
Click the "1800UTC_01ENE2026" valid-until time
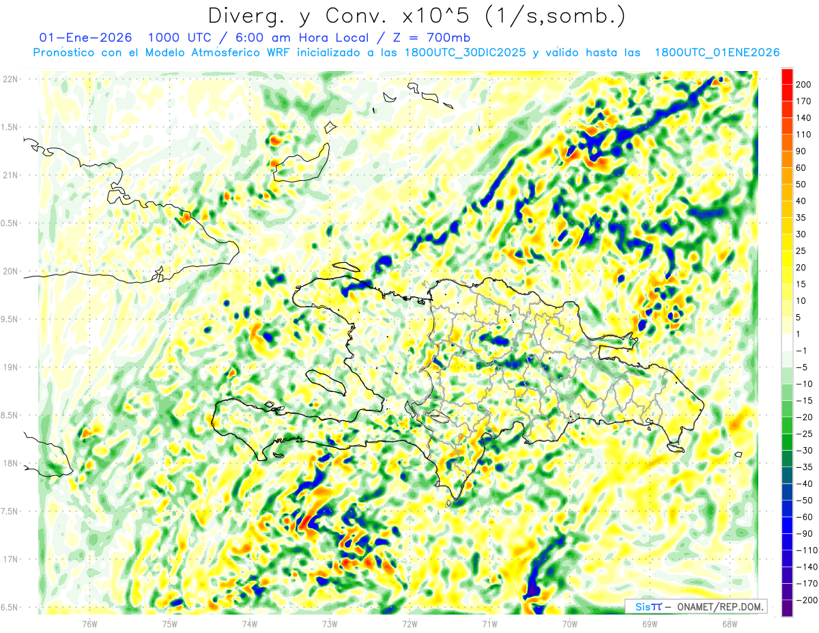(717, 53)
